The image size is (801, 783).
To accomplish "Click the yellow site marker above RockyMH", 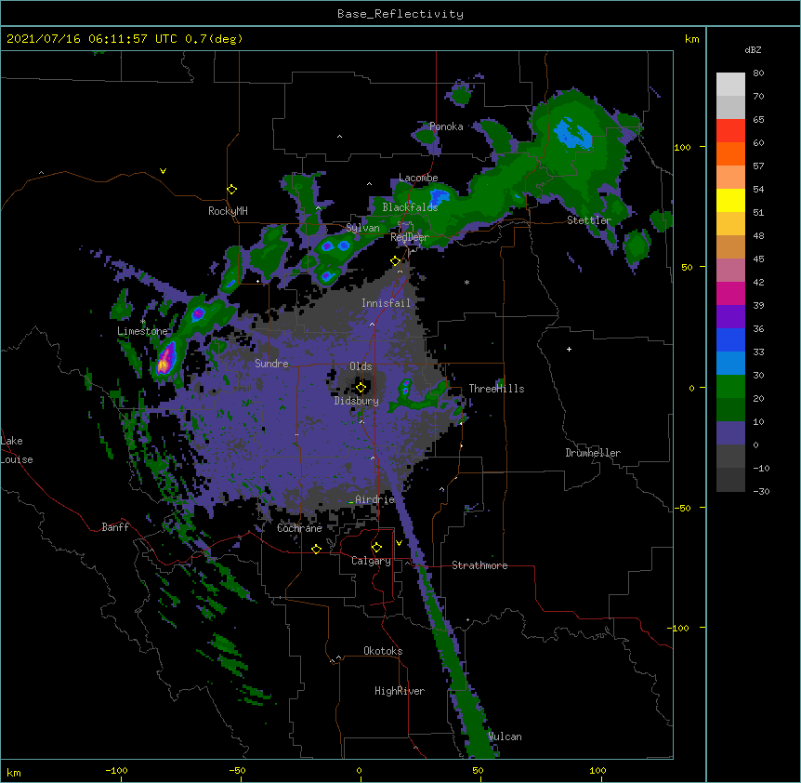I will tap(232, 189).
